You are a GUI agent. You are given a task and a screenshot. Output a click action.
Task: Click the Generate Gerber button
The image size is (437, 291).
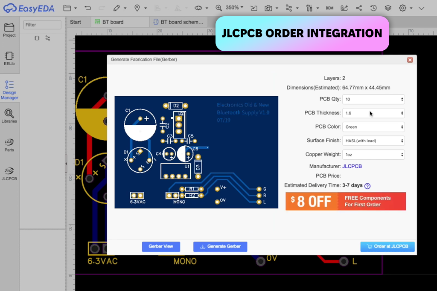(x=220, y=247)
